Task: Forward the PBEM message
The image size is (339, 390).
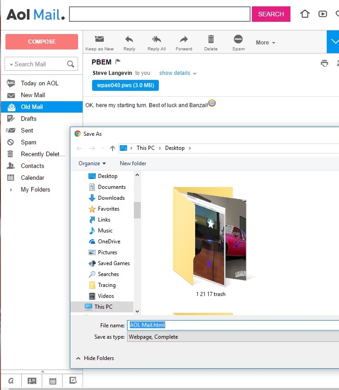Action: click(x=184, y=43)
